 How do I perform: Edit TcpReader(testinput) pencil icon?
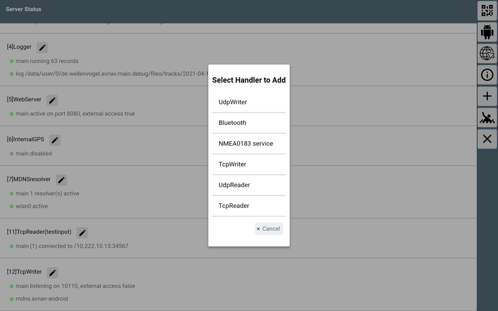[82, 233]
